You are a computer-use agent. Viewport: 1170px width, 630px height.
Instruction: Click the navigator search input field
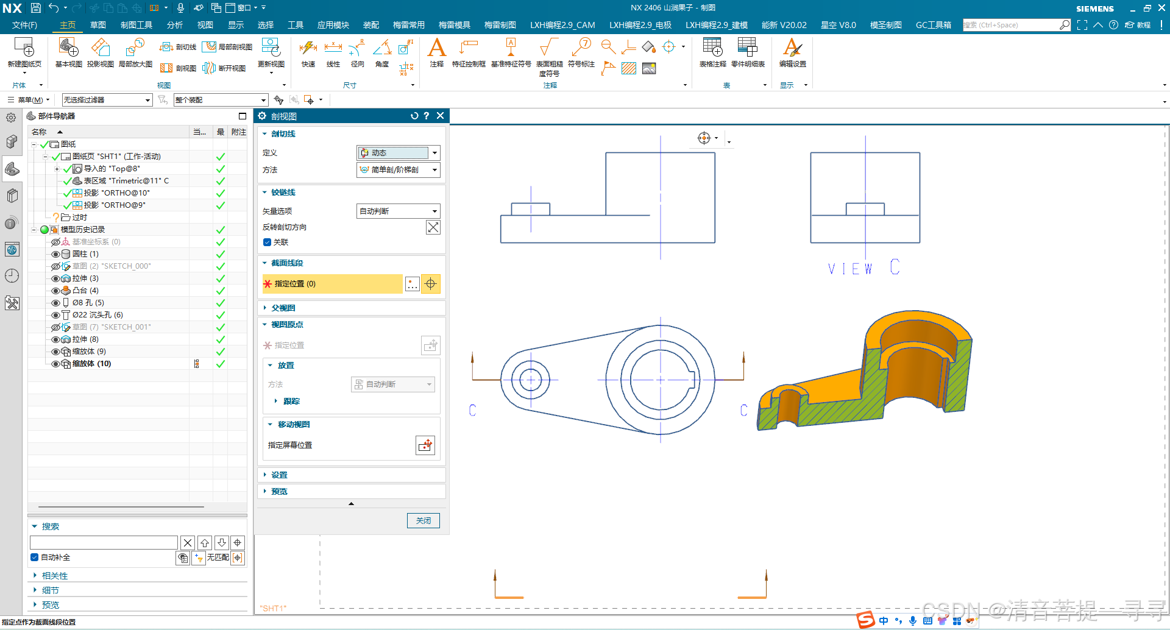pos(104,542)
